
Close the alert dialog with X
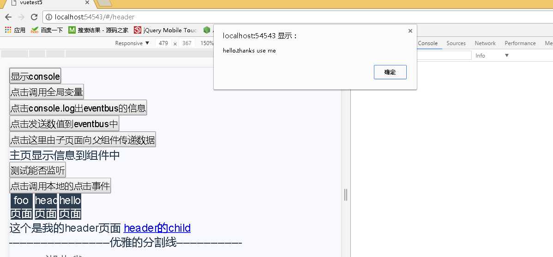[x=410, y=31]
